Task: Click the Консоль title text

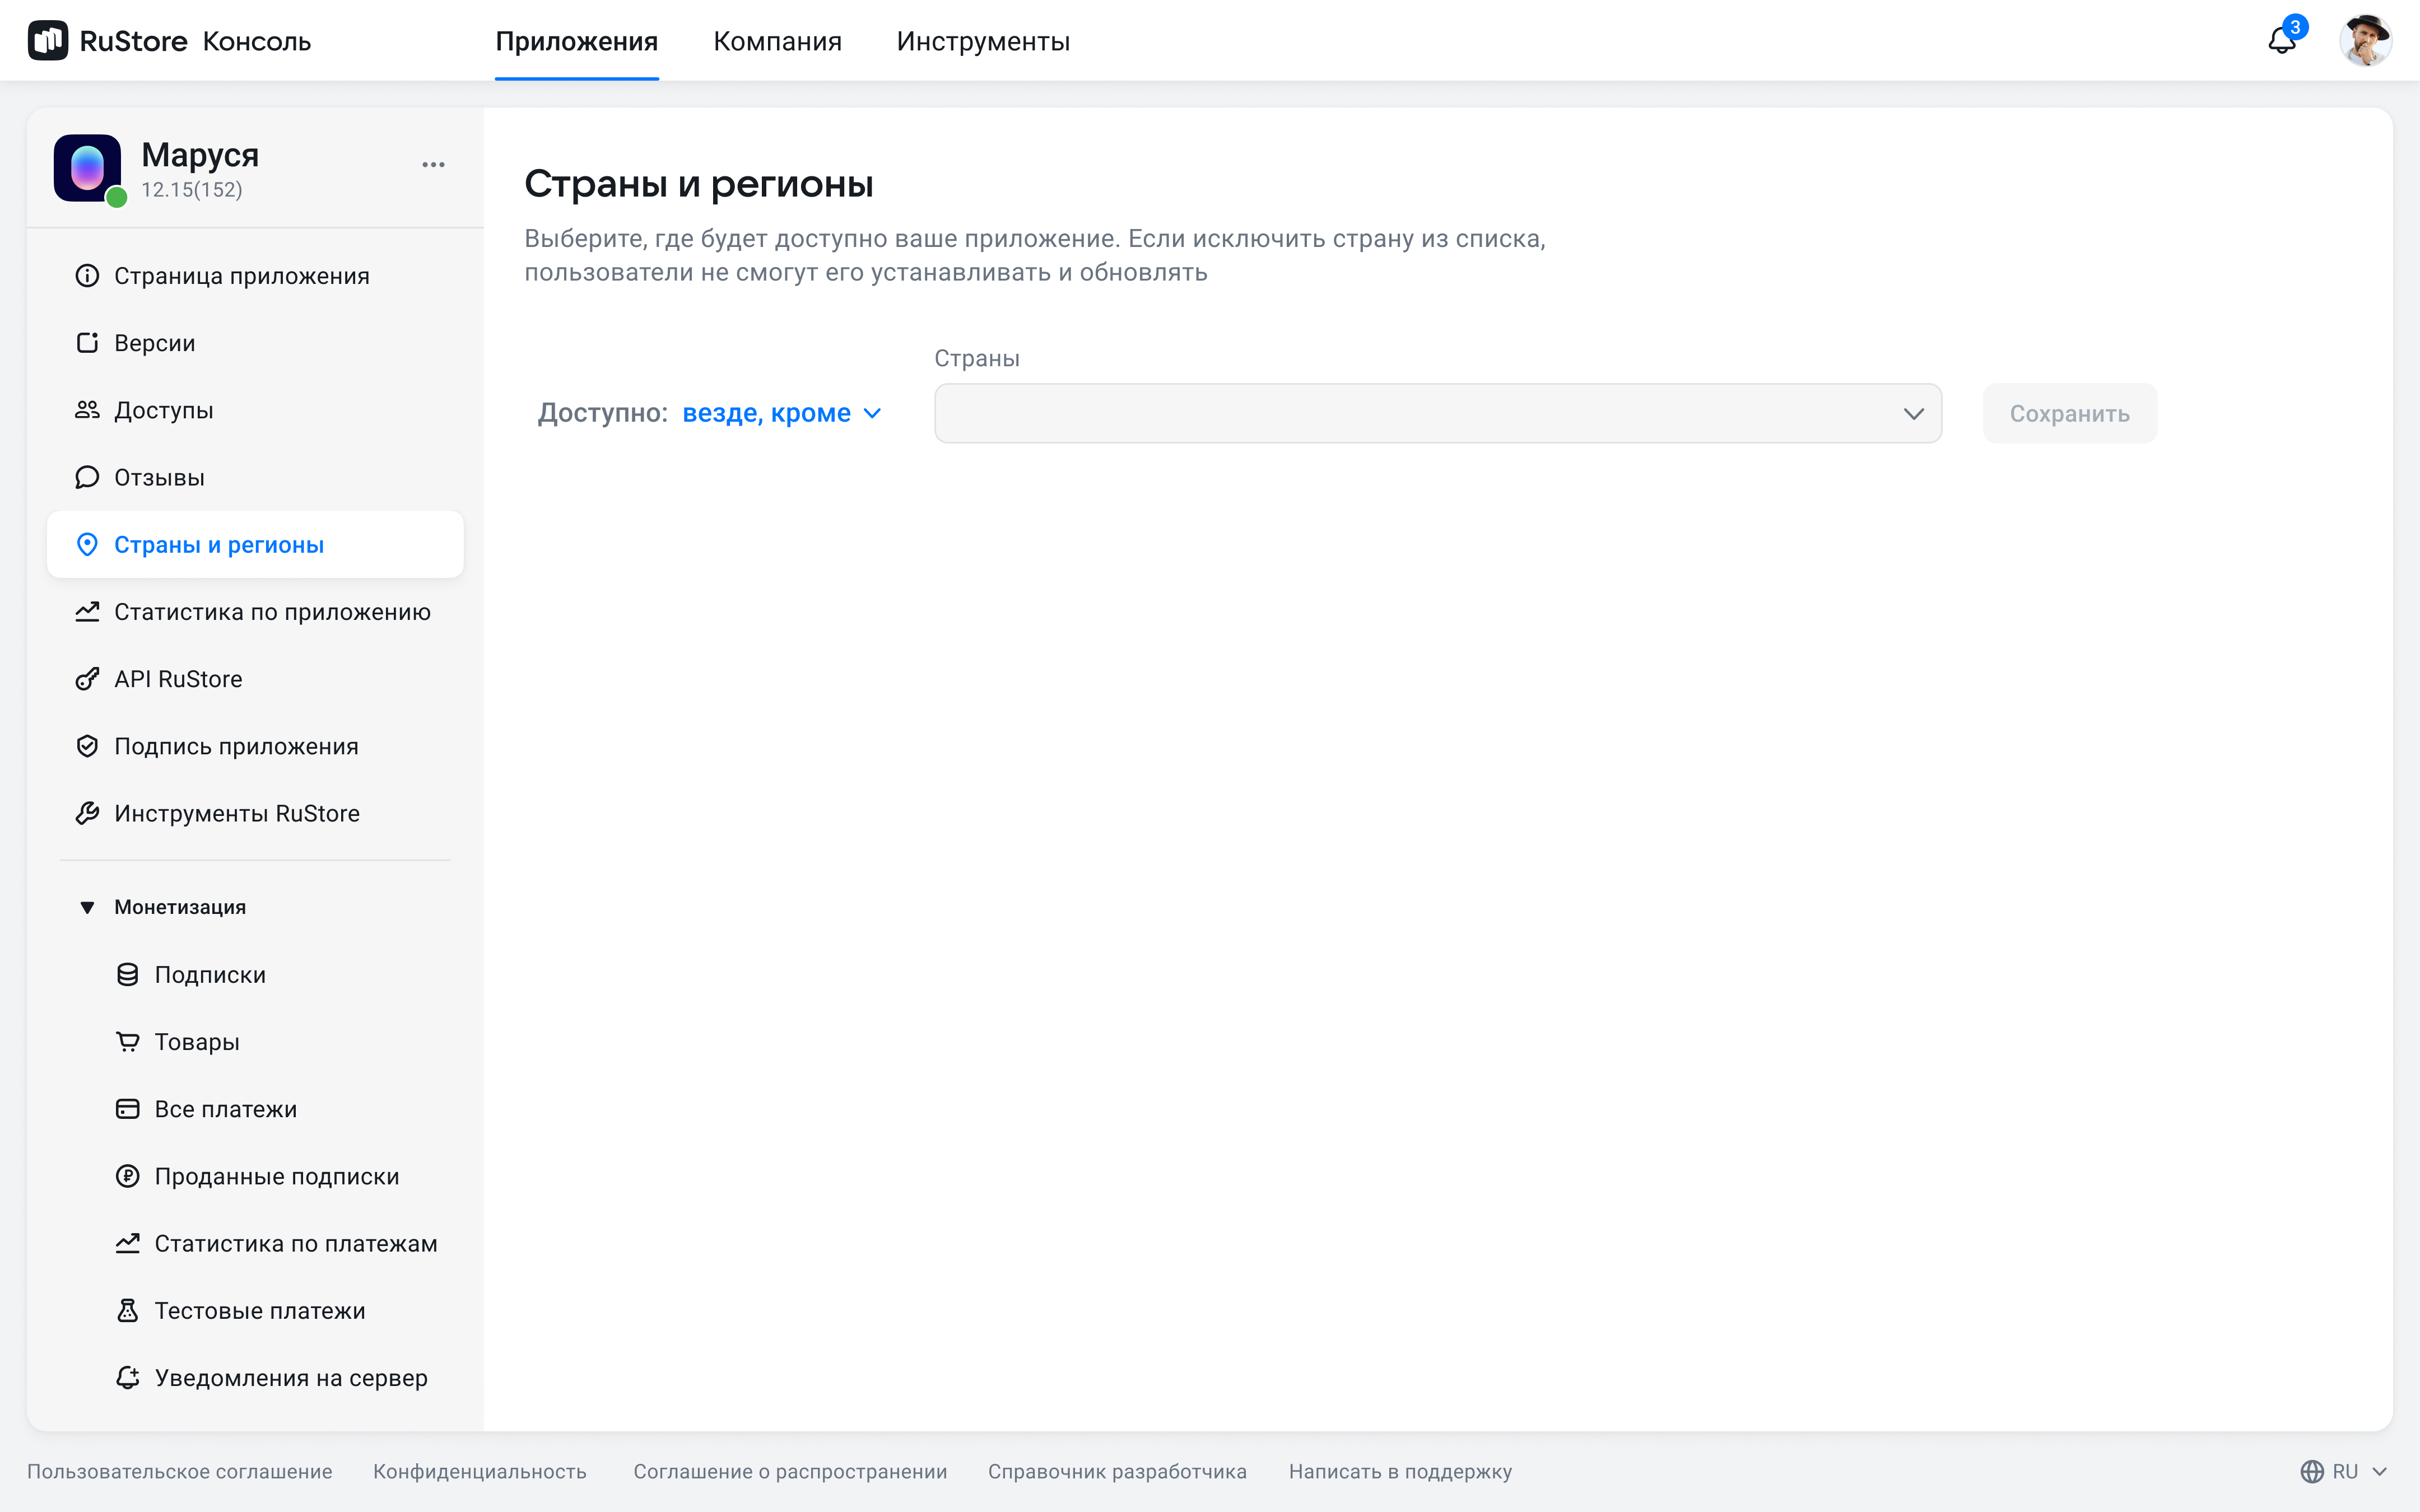Action: 257,41
